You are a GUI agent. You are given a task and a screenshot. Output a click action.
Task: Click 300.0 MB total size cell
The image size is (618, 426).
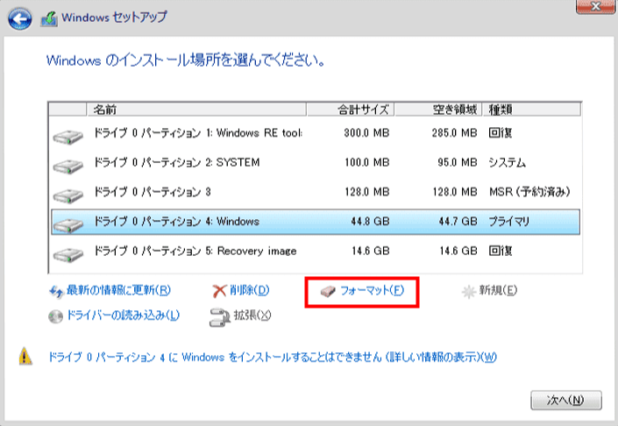click(x=366, y=133)
